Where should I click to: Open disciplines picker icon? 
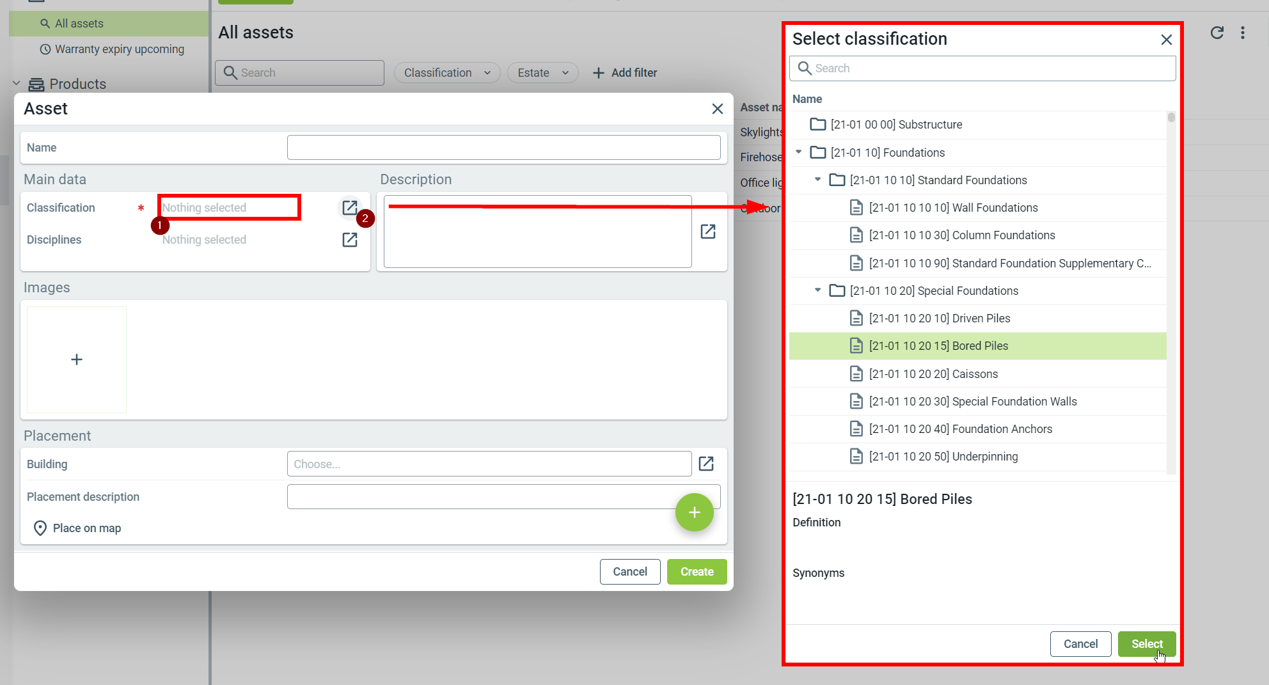click(349, 240)
